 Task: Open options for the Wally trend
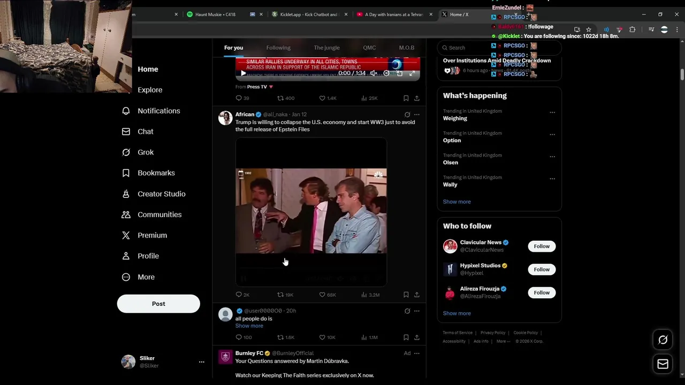point(552,179)
